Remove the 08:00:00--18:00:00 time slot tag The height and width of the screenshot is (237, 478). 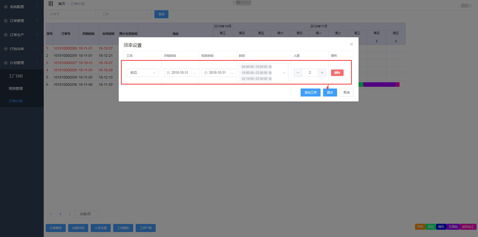(x=270, y=67)
